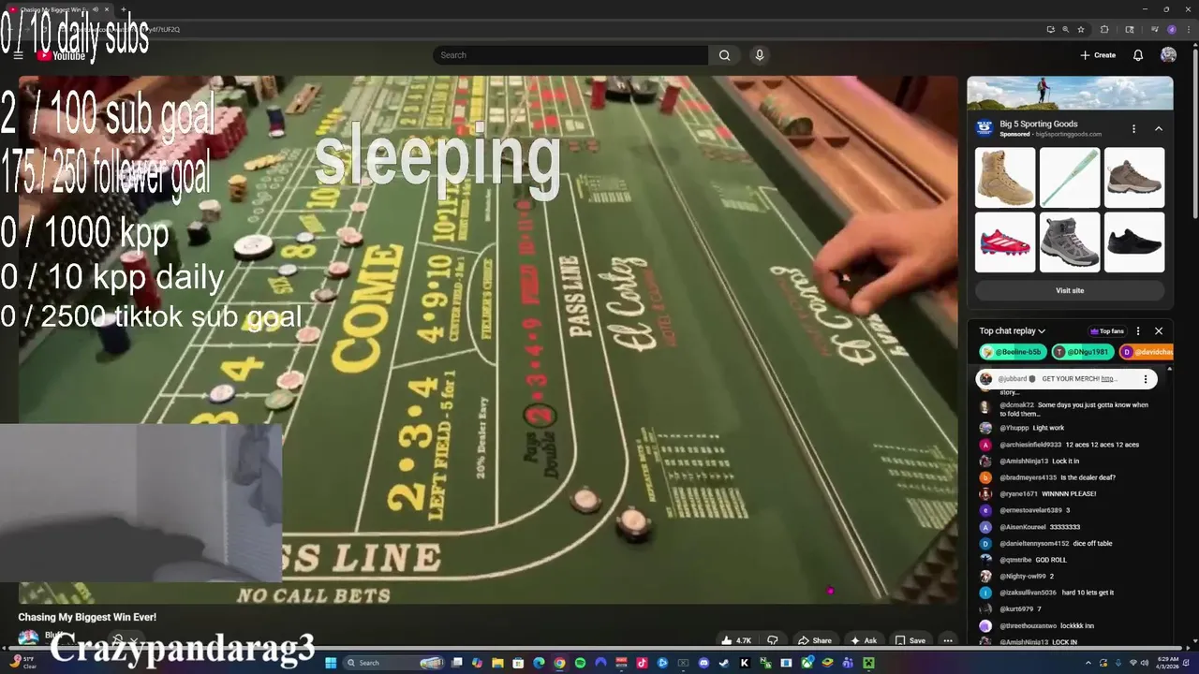The height and width of the screenshot is (674, 1199).
Task: Save the video to a playlist
Action: point(910,640)
